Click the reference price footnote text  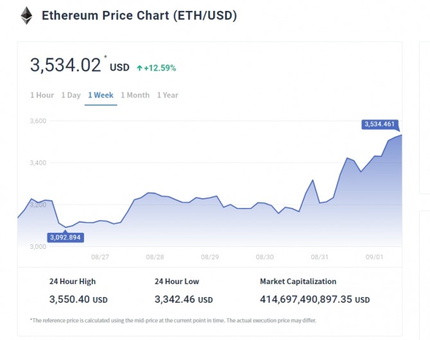pos(173,320)
